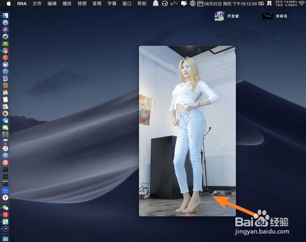Screen dimensions: 306x242
Task: Open Launchpad rocket icon in the Dock
Action: pos(5,37)
